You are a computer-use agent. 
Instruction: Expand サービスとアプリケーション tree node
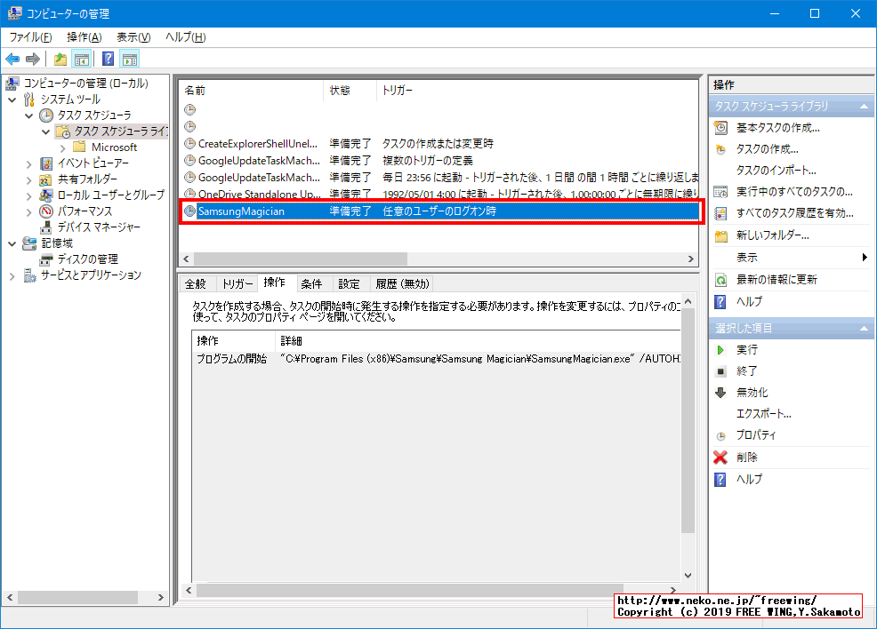click(12, 275)
